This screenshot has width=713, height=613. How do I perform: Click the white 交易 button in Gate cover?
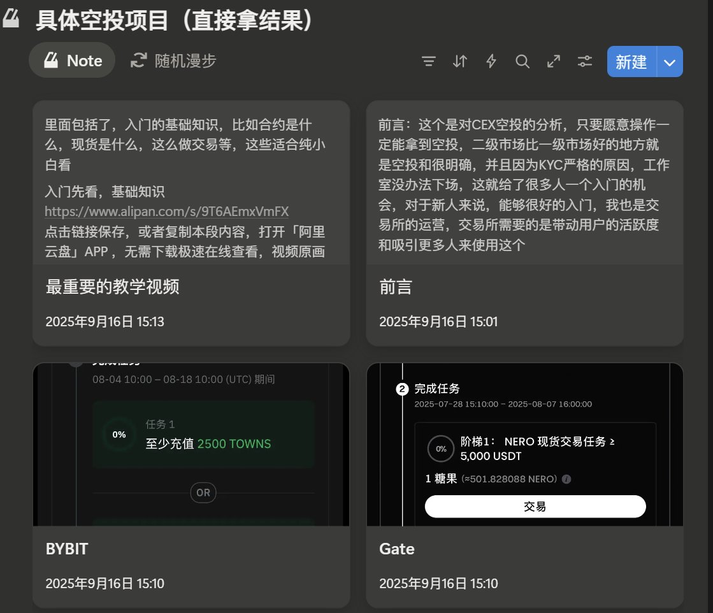[535, 507]
